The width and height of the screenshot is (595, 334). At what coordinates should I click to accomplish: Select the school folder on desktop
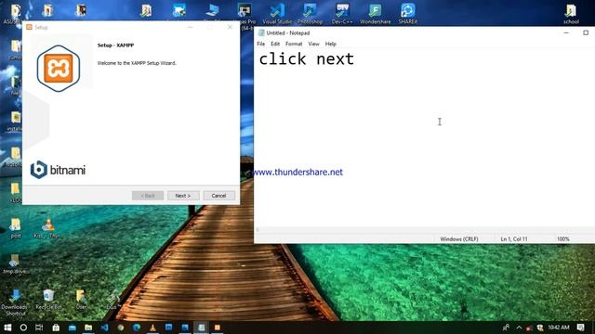(571, 15)
